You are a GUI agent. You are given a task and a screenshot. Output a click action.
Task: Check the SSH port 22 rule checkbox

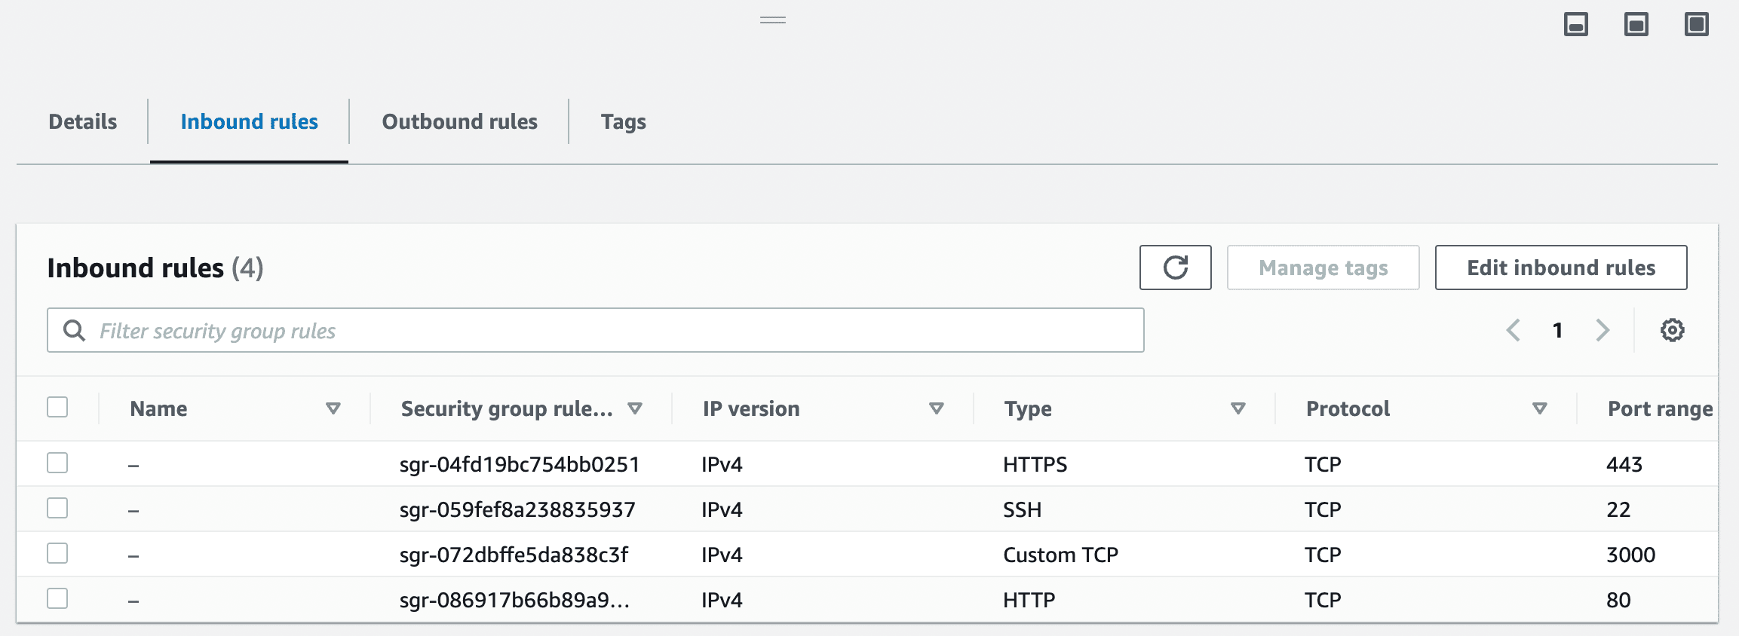tap(57, 508)
